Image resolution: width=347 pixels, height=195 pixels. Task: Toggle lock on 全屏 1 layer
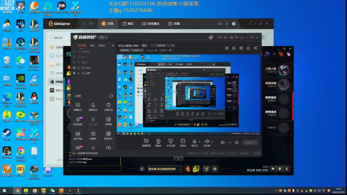click(x=79, y=73)
